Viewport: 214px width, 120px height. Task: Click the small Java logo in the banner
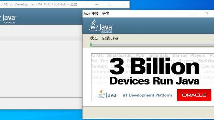(107, 93)
